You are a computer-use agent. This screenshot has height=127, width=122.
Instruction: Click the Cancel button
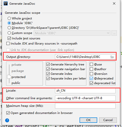click(x=108, y=120)
